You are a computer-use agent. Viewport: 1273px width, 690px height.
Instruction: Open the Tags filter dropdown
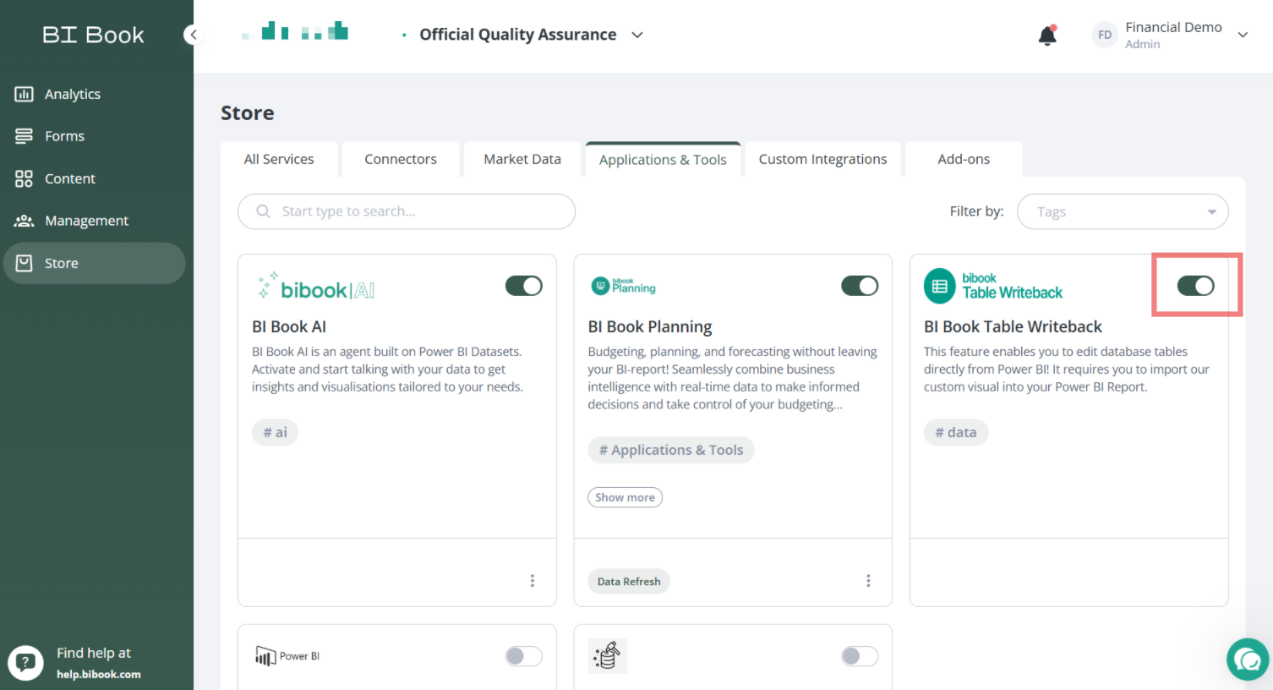[x=1123, y=211]
